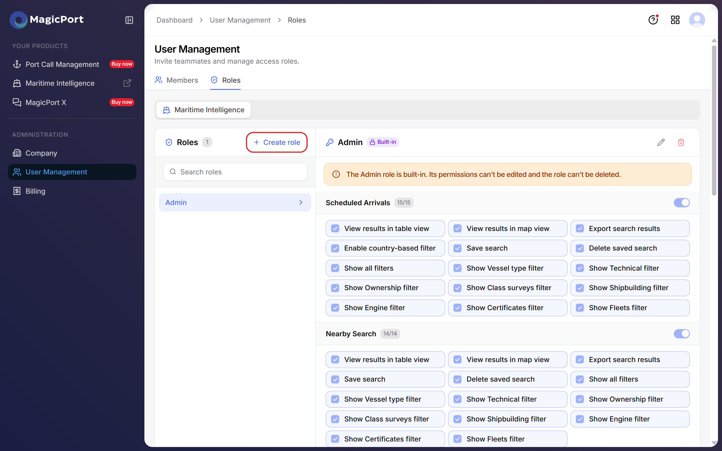Image resolution: width=722 pixels, height=451 pixels.
Task: Click the edit pencil icon for Admin role
Action: pos(661,142)
